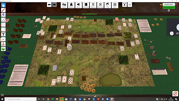The width and height of the screenshot is (179, 101).
Task: Select the Line measure tool
Action: pos(3,20)
